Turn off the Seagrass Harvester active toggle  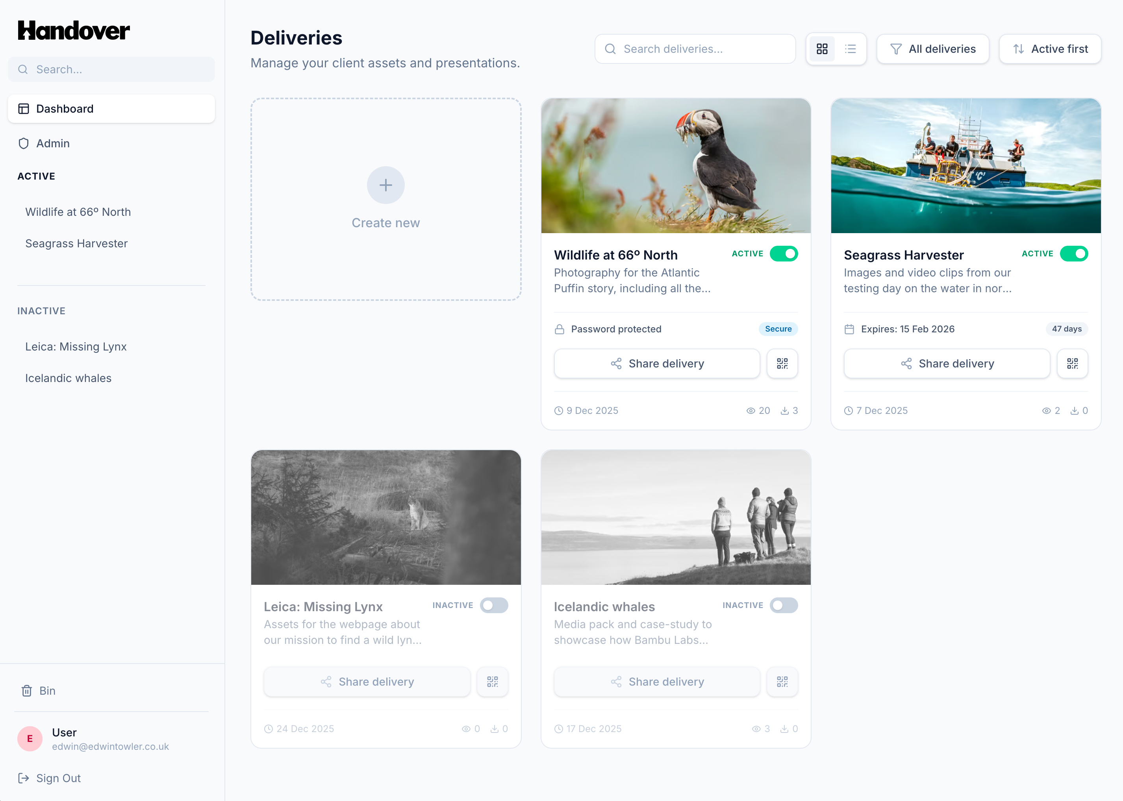tap(1074, 254)
